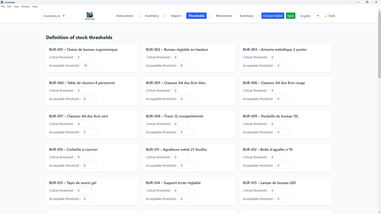Image resolution: width=381 pixels, height=214 pixels.
Task: Open the Import tab
Action: coord(176,16)
